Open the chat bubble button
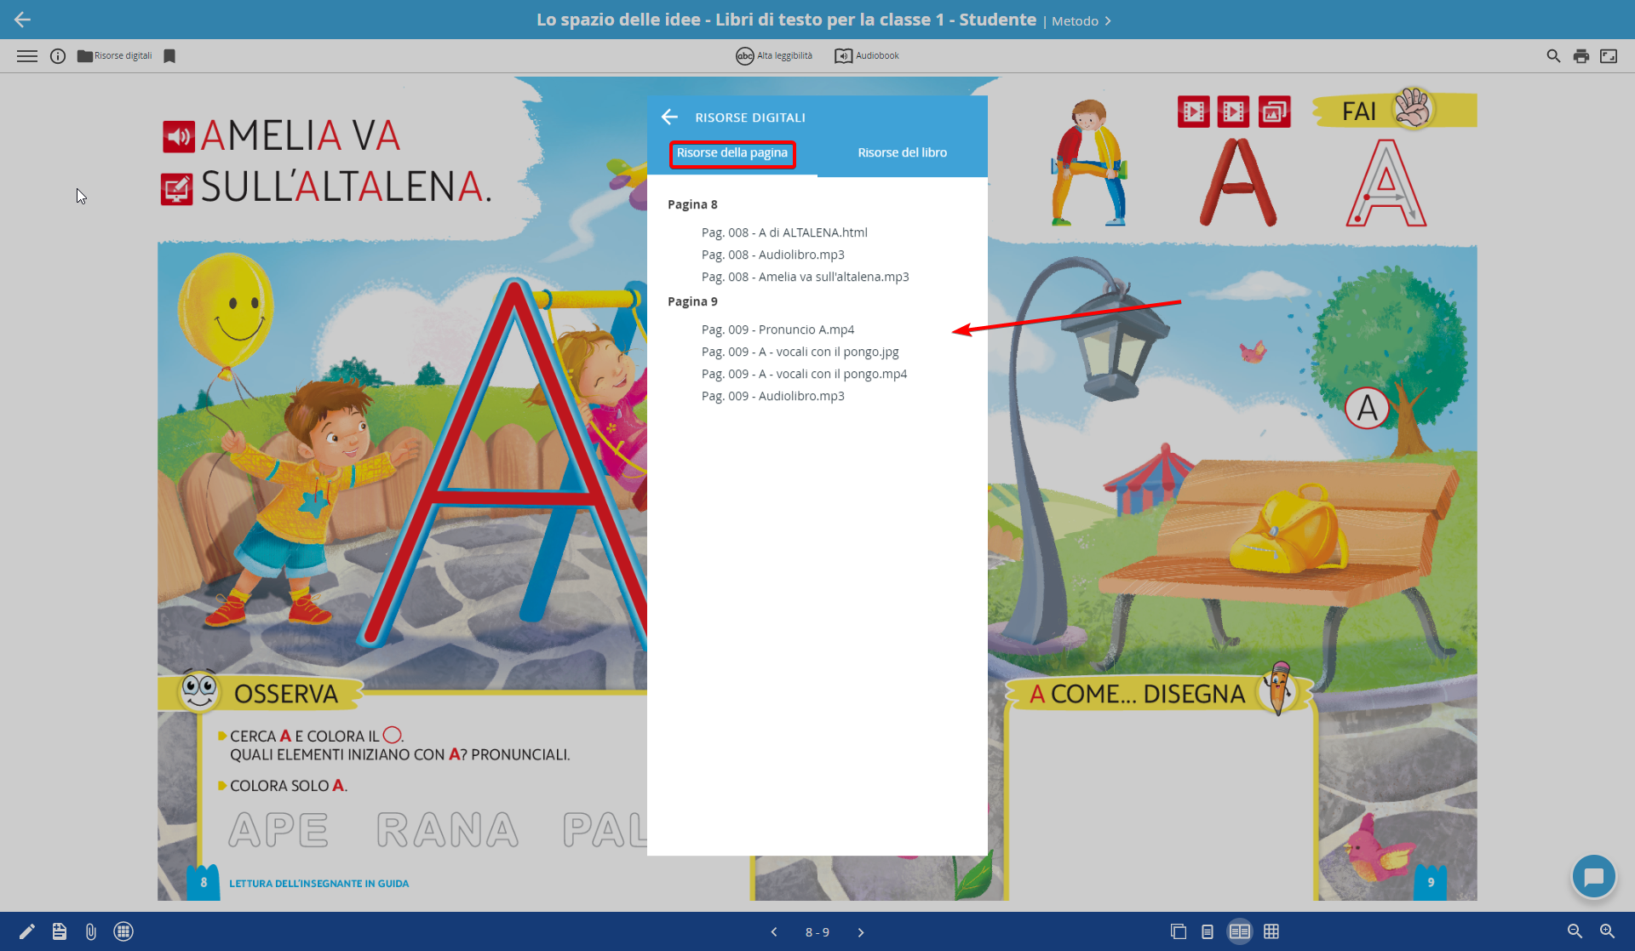The image size is (1635, 951). (x=1593, y=876)
